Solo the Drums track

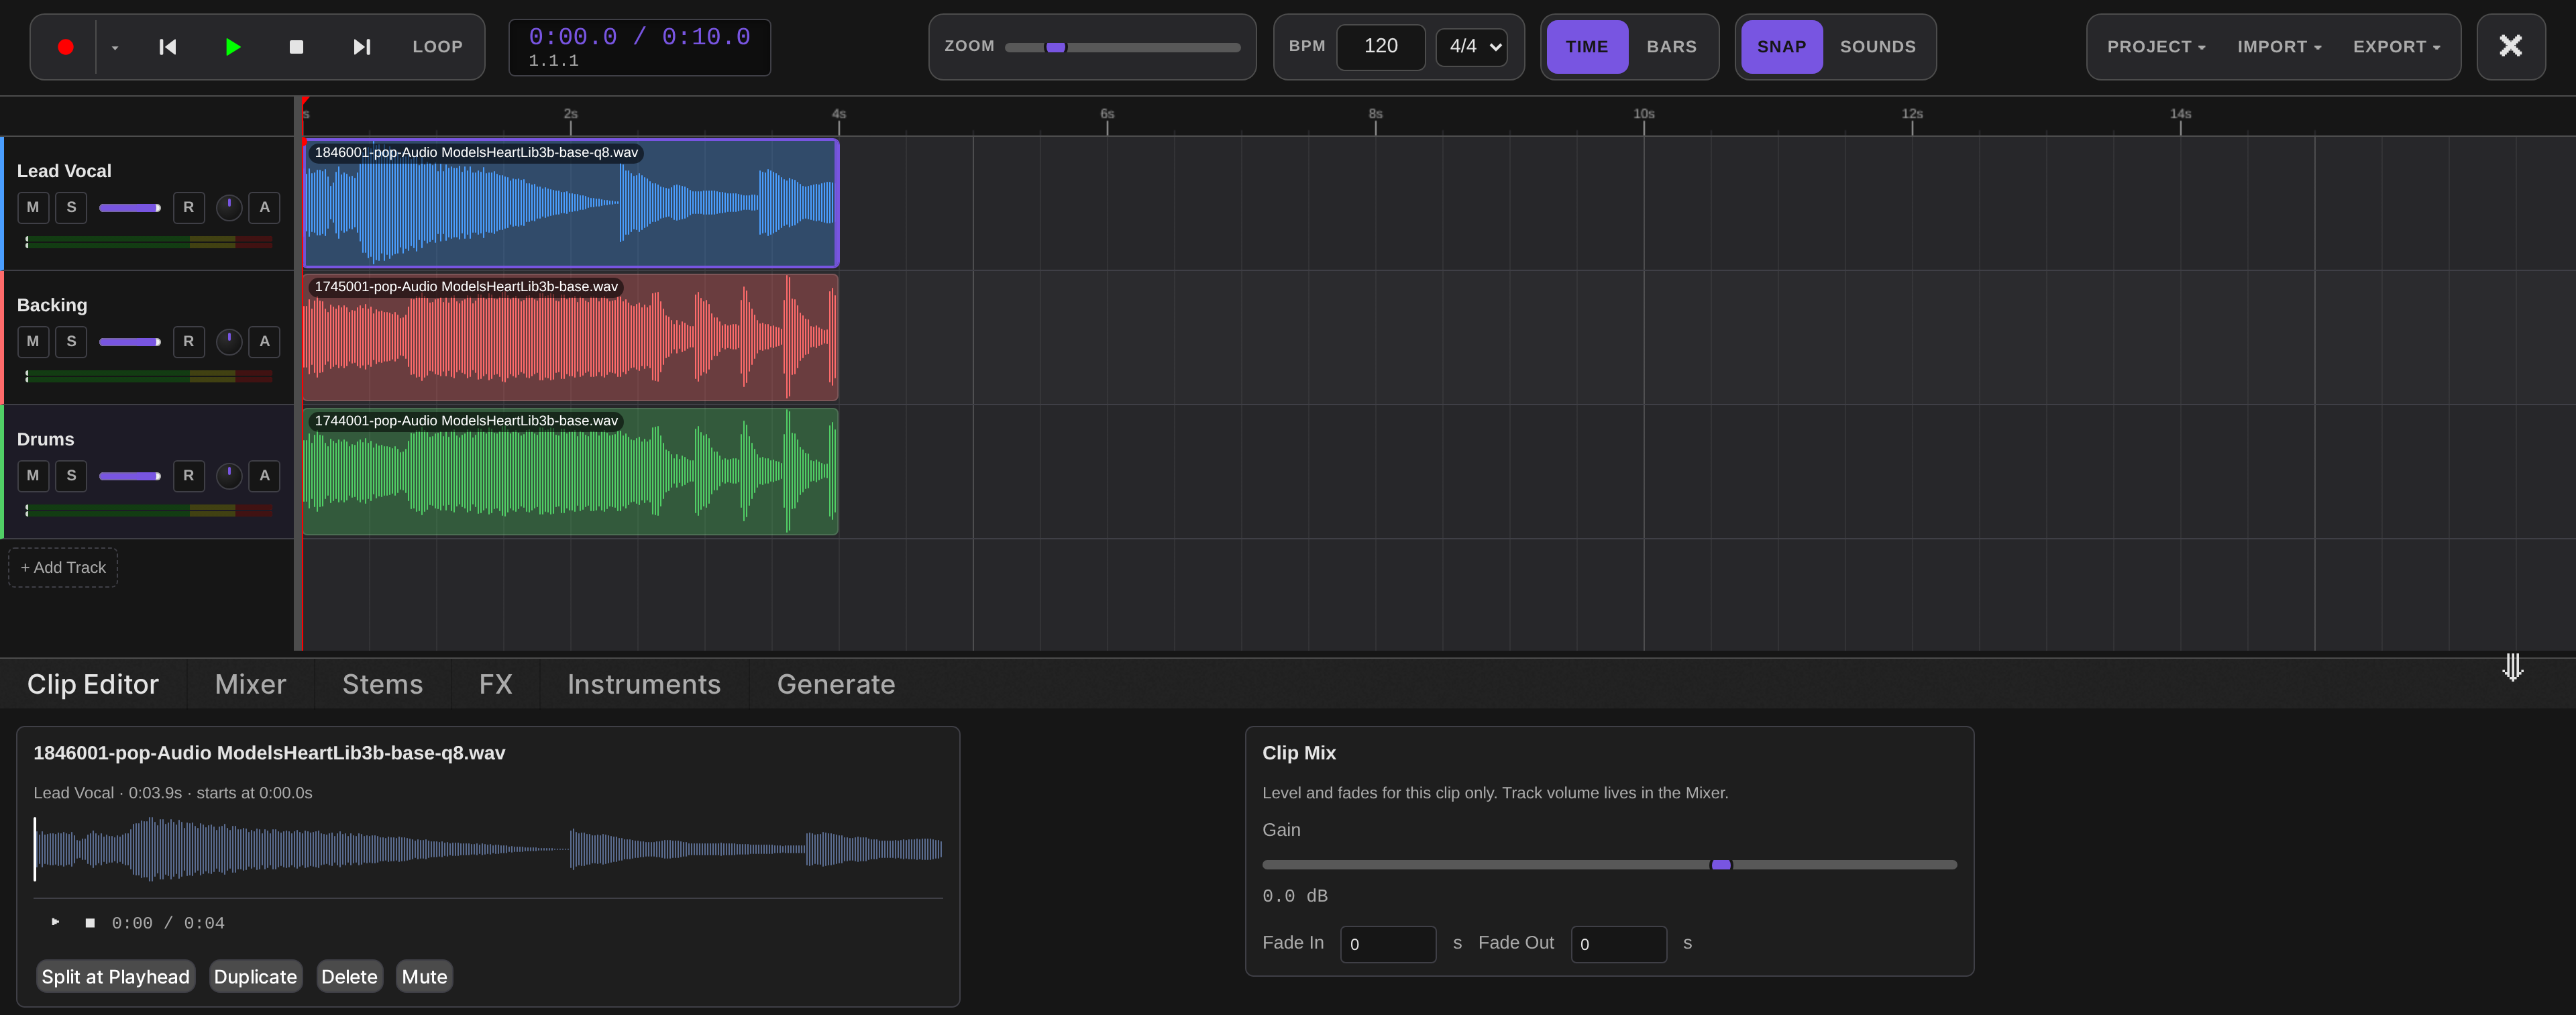coord(71,475)
